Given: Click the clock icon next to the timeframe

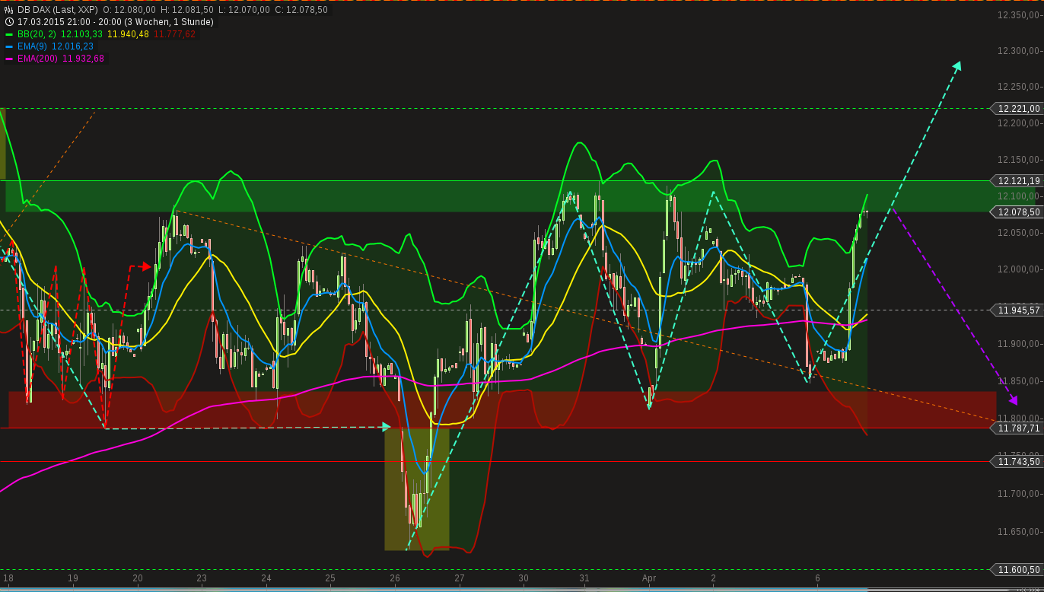Looking at the screenshot, I should click(8, 22).
